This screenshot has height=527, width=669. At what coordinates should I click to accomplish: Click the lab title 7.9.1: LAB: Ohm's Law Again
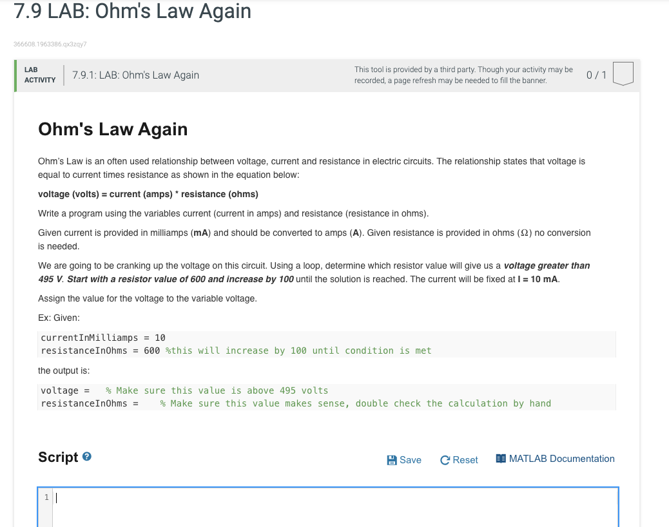pos(136,75)
